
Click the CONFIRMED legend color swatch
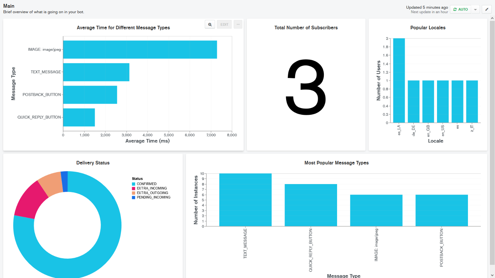[133, 184]
